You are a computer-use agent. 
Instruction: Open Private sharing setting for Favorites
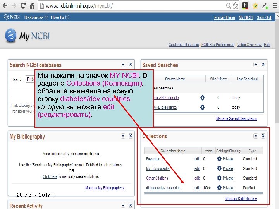pos(228,159)
